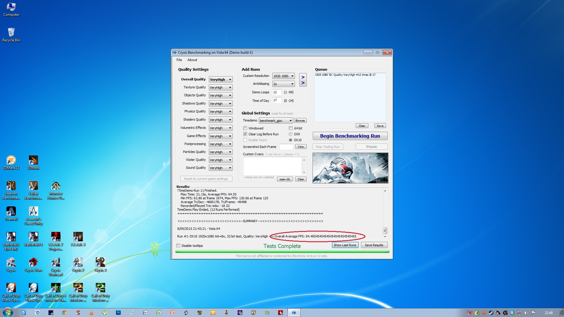The width and height of the screenshot is (564, 317).
Task: Click Begin Benchmarking Run button
Action: (350, 136)
